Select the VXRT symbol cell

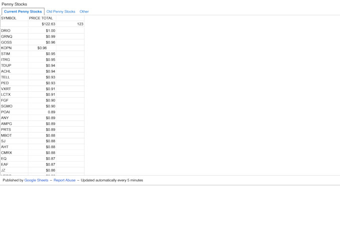pos(14,89)
